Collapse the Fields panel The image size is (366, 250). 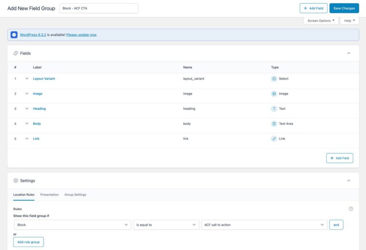point(348,53)
